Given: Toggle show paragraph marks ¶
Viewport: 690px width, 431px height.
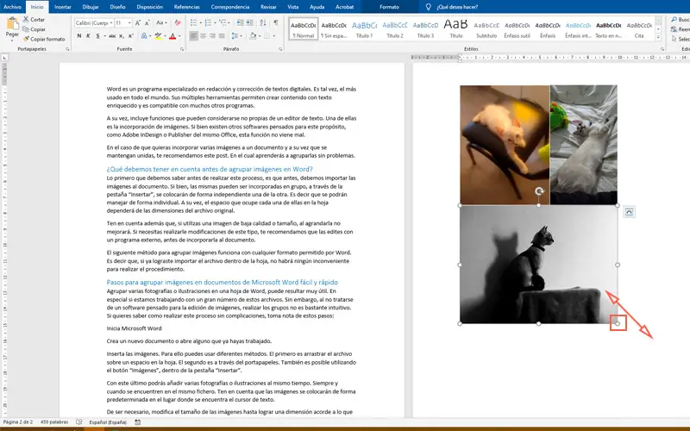Looking at the screenshot, I should [x=276, y=22].
